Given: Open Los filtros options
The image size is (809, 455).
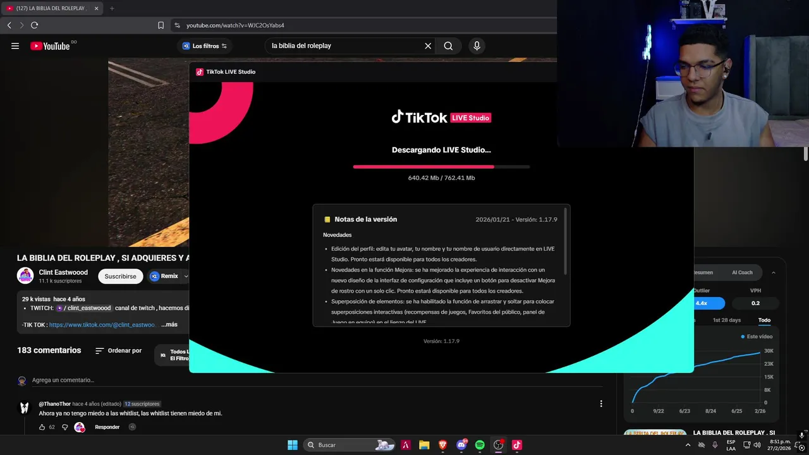Looking at the screenshot, I should (205, 46).
